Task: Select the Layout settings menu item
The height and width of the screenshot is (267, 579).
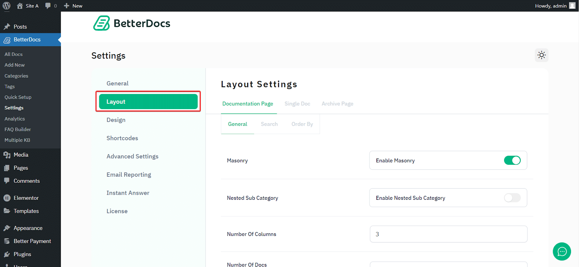Action: pos(148,102)
